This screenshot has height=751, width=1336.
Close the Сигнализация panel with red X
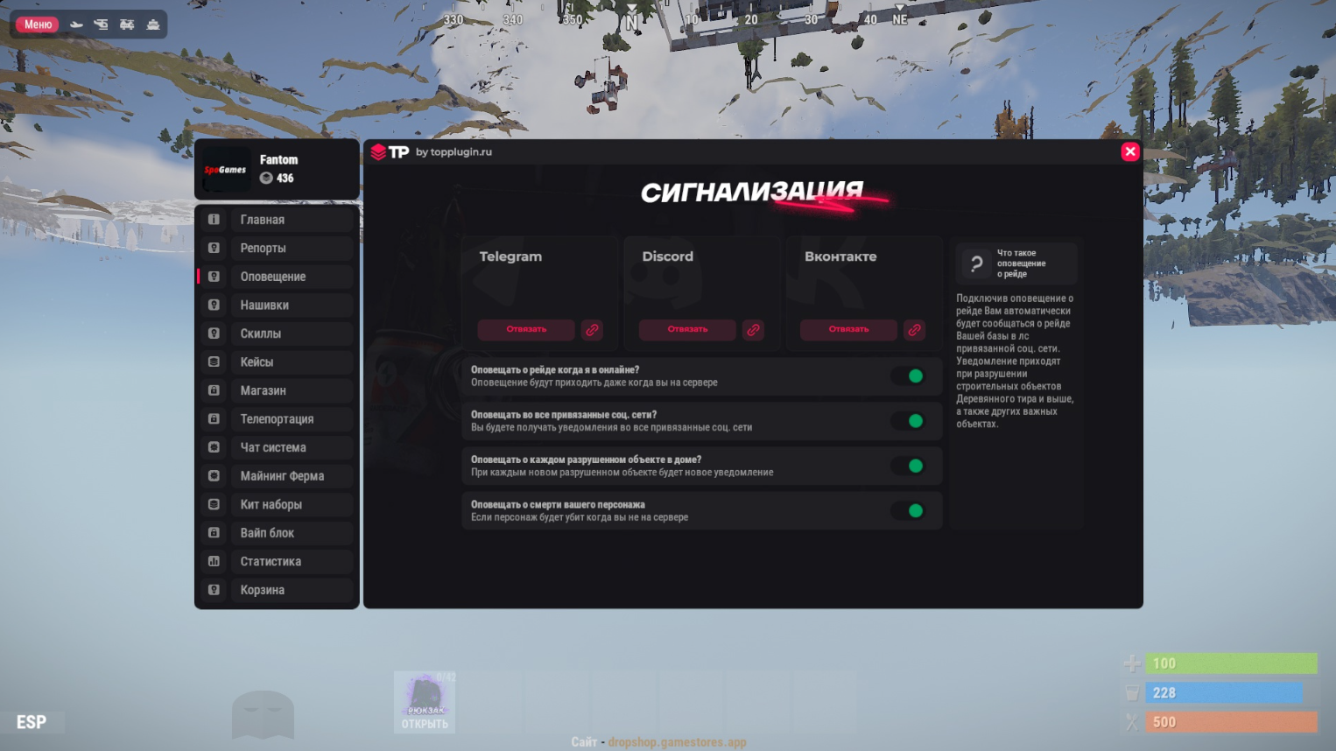[1129, 151]
